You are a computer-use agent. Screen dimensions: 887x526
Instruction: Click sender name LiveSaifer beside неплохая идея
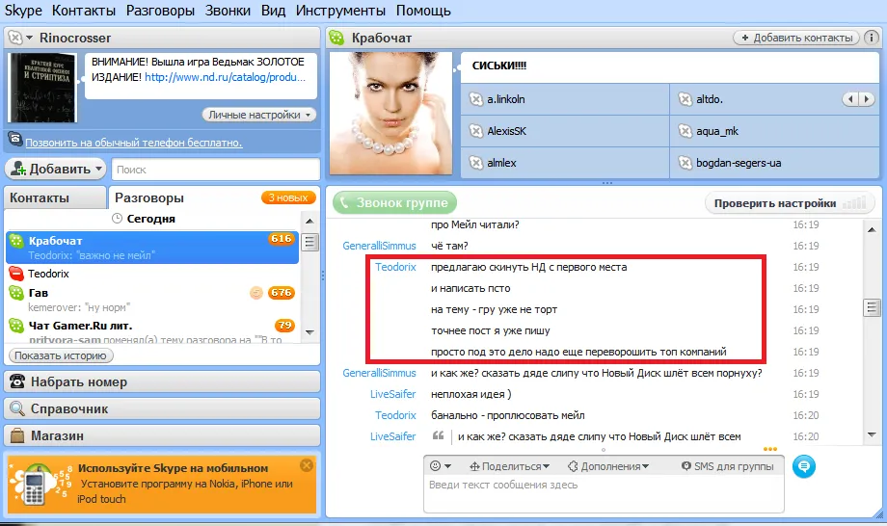pyautogui.click(x=392, y=394)
